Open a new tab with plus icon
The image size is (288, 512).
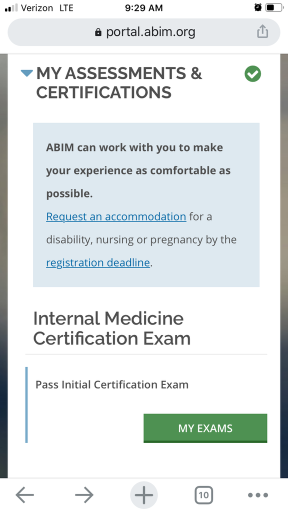pos(144,495)
